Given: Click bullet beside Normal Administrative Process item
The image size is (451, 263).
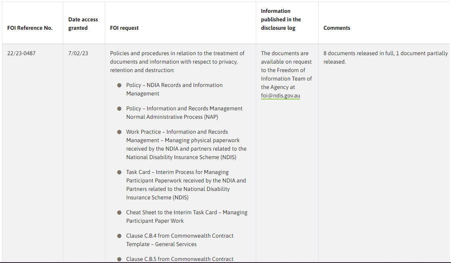Looking at the screenshot, I should click(x=119, y=108).
